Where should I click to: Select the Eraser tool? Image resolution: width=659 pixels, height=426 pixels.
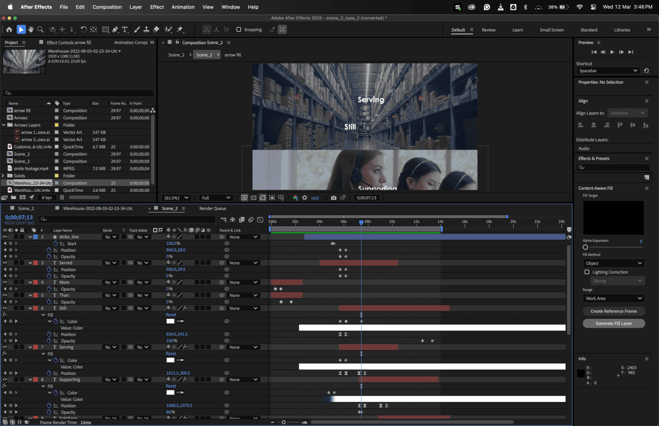pos(156,29)
